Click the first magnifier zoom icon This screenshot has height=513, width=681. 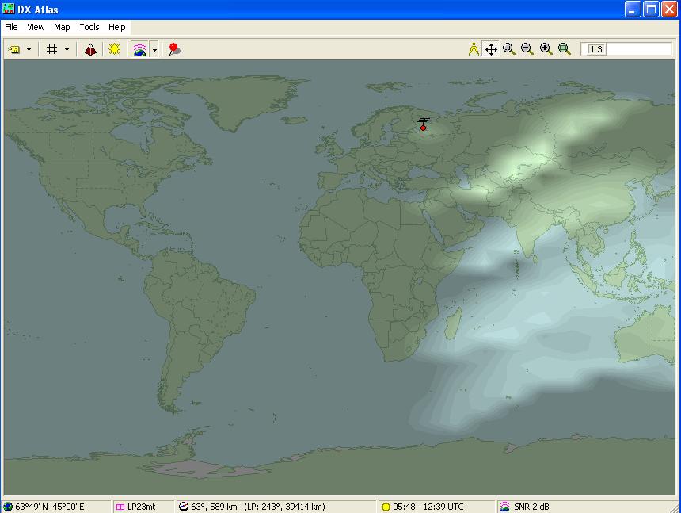pos(509,49)
